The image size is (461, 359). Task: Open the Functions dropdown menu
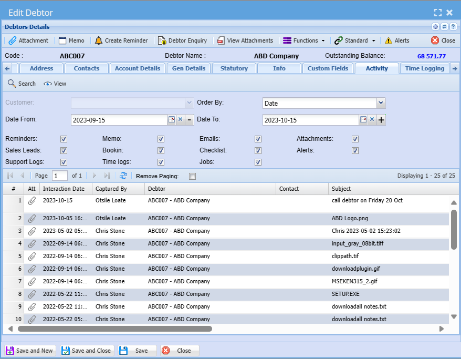(305, 40)
